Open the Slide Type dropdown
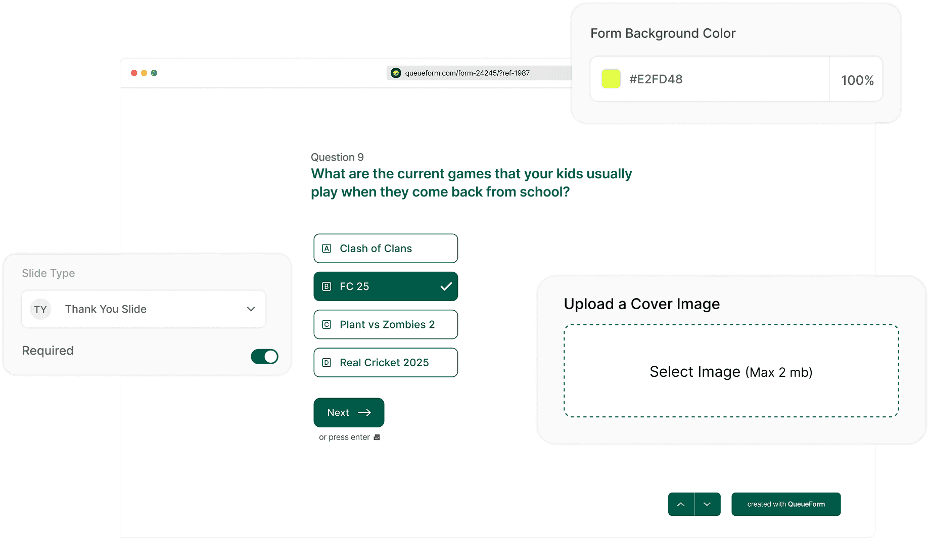This screenshot has width=929, height=538. pos(144,309)
